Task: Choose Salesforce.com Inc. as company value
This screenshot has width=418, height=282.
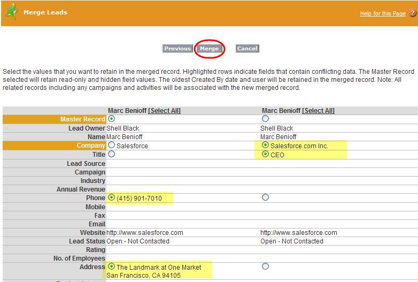Action: (x=265, y=145)
